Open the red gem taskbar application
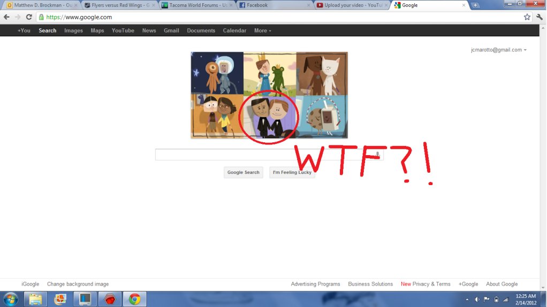The height and width of the screenshot is (307, 547). pyautogui.click(x=110, y=300)
